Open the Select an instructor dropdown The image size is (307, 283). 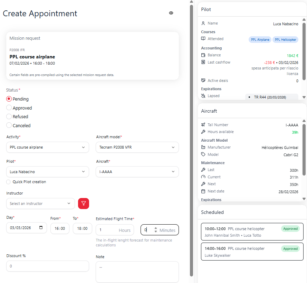pos(40,204)
